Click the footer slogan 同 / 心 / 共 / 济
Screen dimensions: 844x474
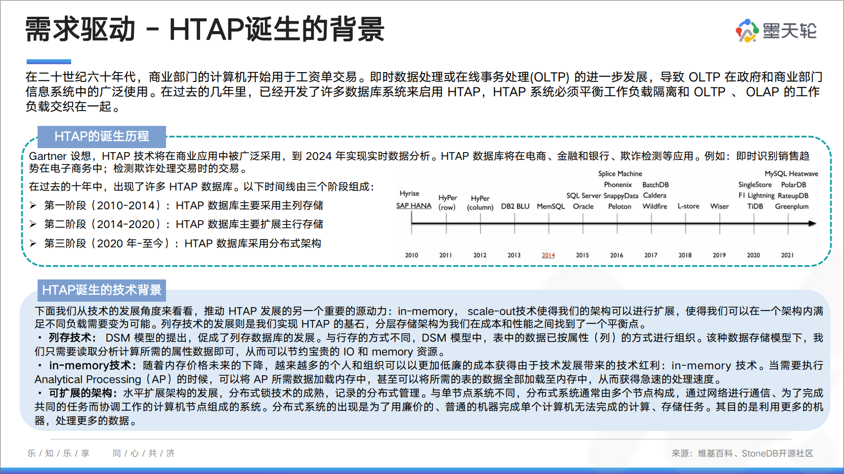point(144,453)
